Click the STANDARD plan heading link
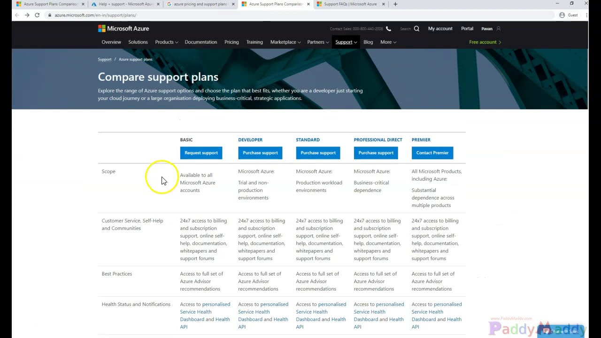Screen dimensions: 601x338 pos(308,140)
